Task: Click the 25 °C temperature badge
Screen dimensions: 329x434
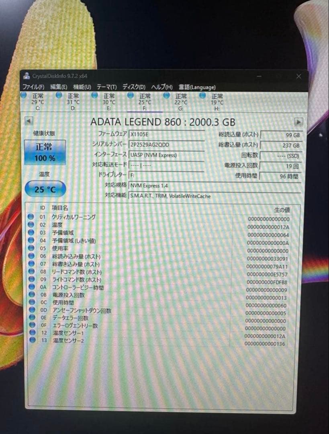Action: click(44, 189)
